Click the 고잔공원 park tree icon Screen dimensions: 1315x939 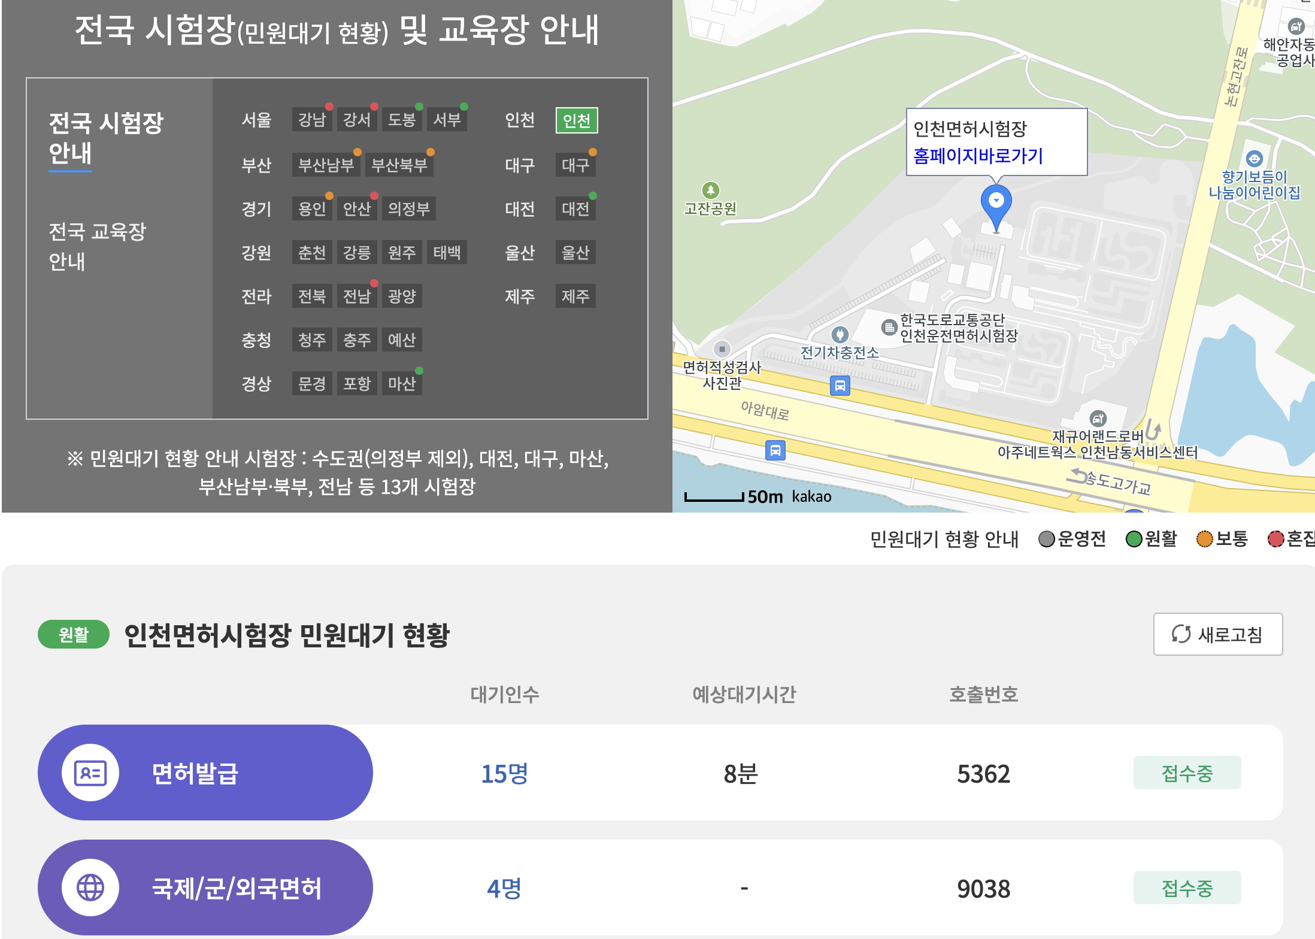click(x=710, y=190)
